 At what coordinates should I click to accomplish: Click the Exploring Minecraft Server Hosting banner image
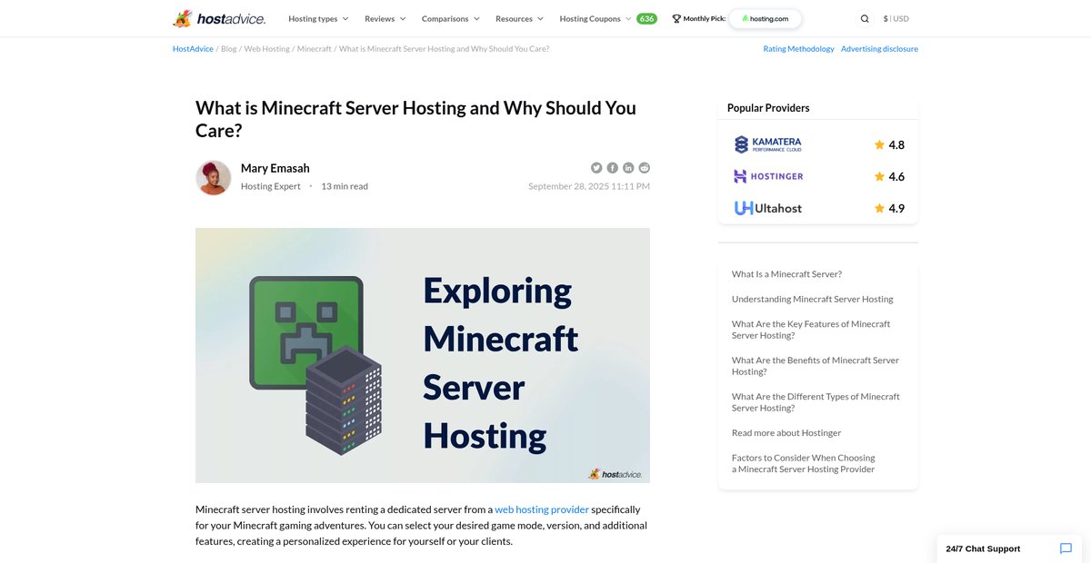point(423,355)
